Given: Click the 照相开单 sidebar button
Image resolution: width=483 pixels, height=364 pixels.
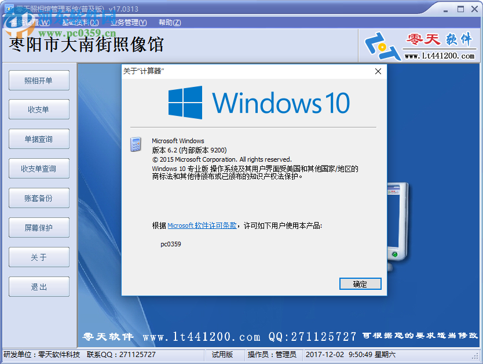Looking at the screenshot, I should 39,80.
